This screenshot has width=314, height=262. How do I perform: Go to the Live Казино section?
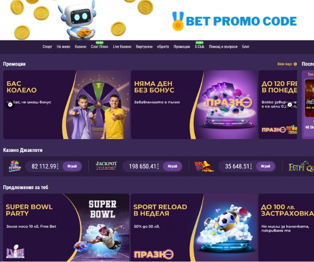click(122, 47)
